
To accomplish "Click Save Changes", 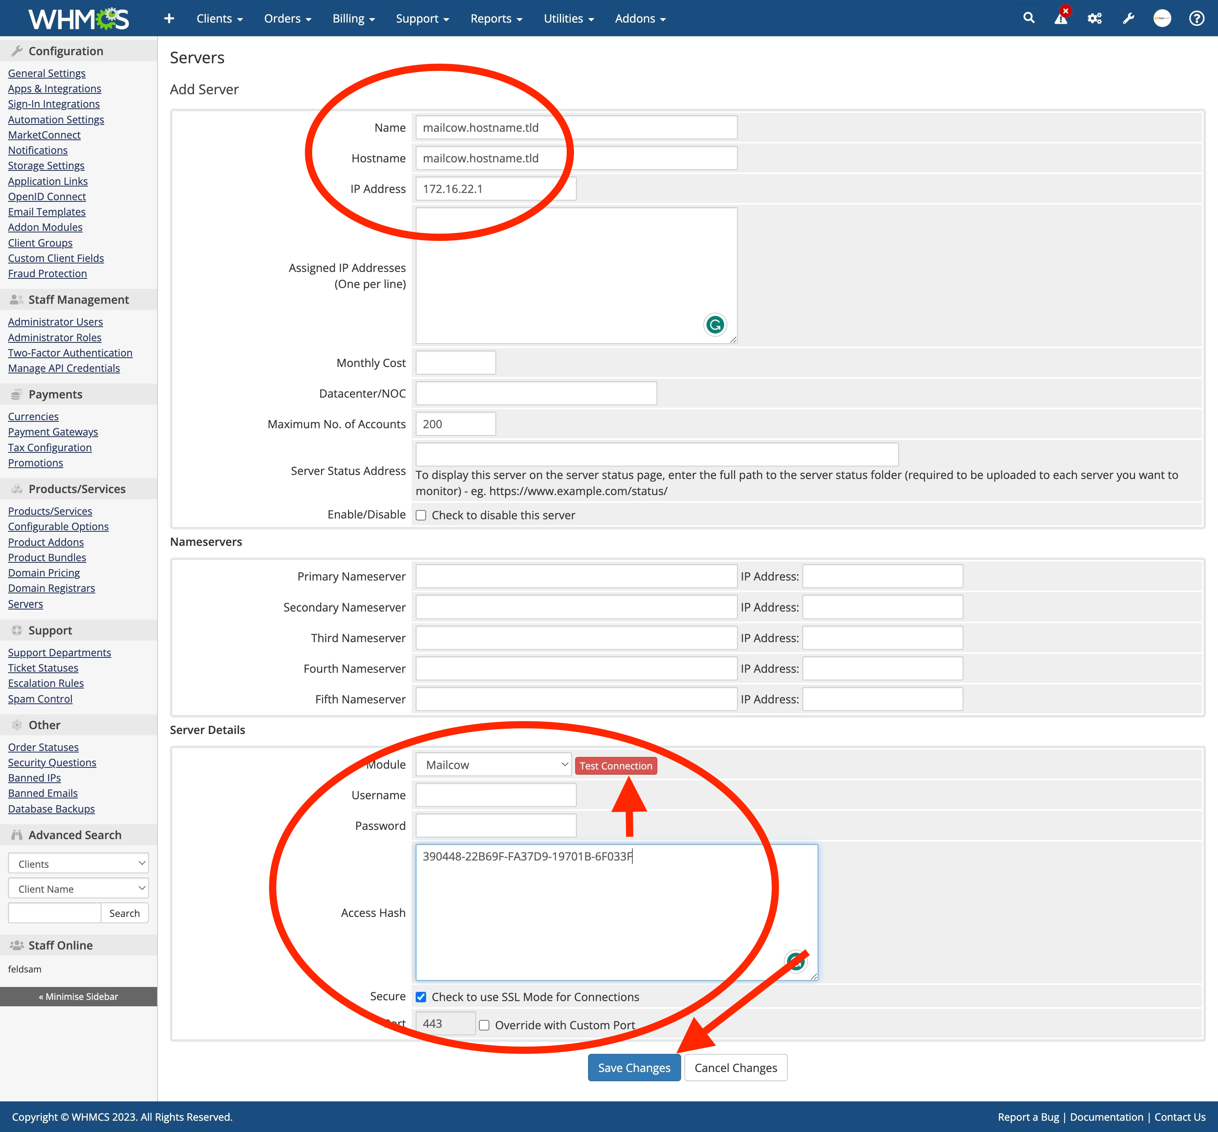I will point(634,1068).
